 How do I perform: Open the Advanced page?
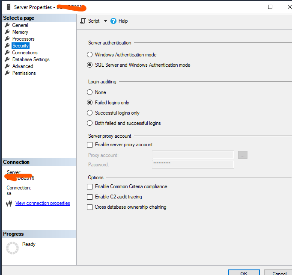[23, 66]
